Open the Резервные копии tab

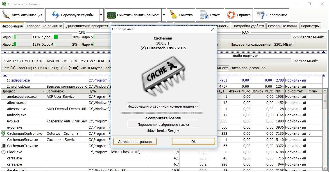[x=282, y=26]
